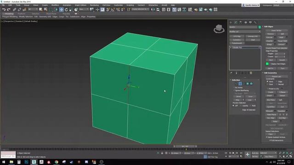Select the Face constraint radio button

coord(267,84)
